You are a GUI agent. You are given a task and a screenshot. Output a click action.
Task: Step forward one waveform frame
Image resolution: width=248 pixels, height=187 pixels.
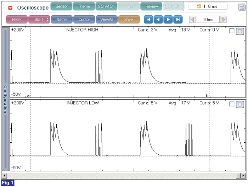click(168, 20)
